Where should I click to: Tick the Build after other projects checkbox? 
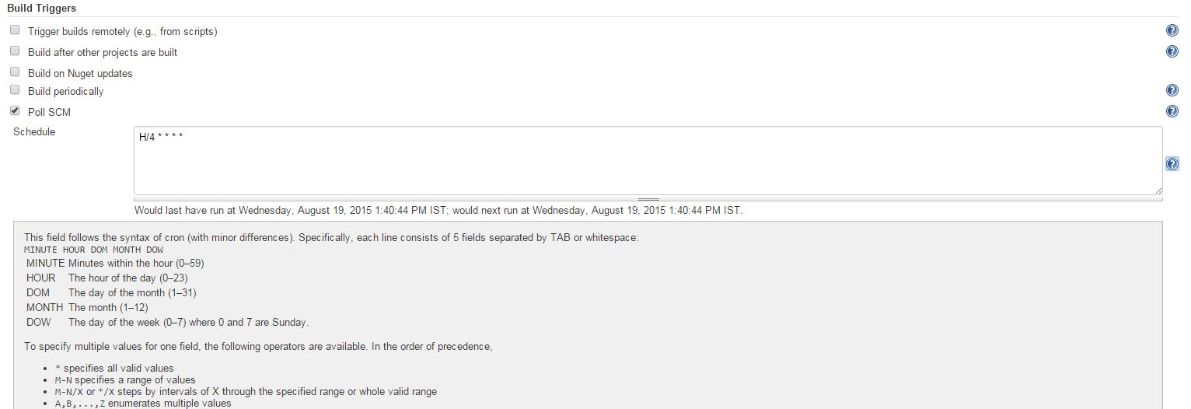click(x=15, y=51)
